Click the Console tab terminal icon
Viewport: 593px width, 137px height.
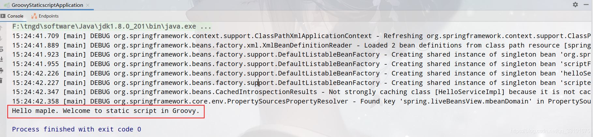3,16
